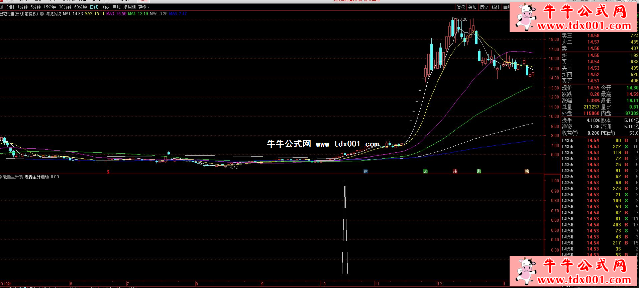Click the 卖二 14.57 order row
This screenshot has height=288, width=639.
pyautogui.click(x=600, y=42)
